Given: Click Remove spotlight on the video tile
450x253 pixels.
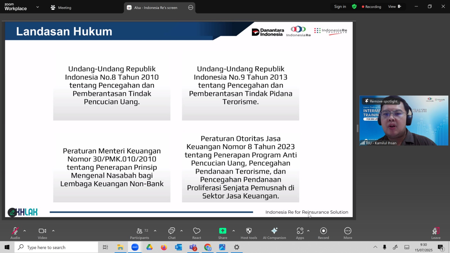Looking at the screenshot, I should (x=381, y=101).
